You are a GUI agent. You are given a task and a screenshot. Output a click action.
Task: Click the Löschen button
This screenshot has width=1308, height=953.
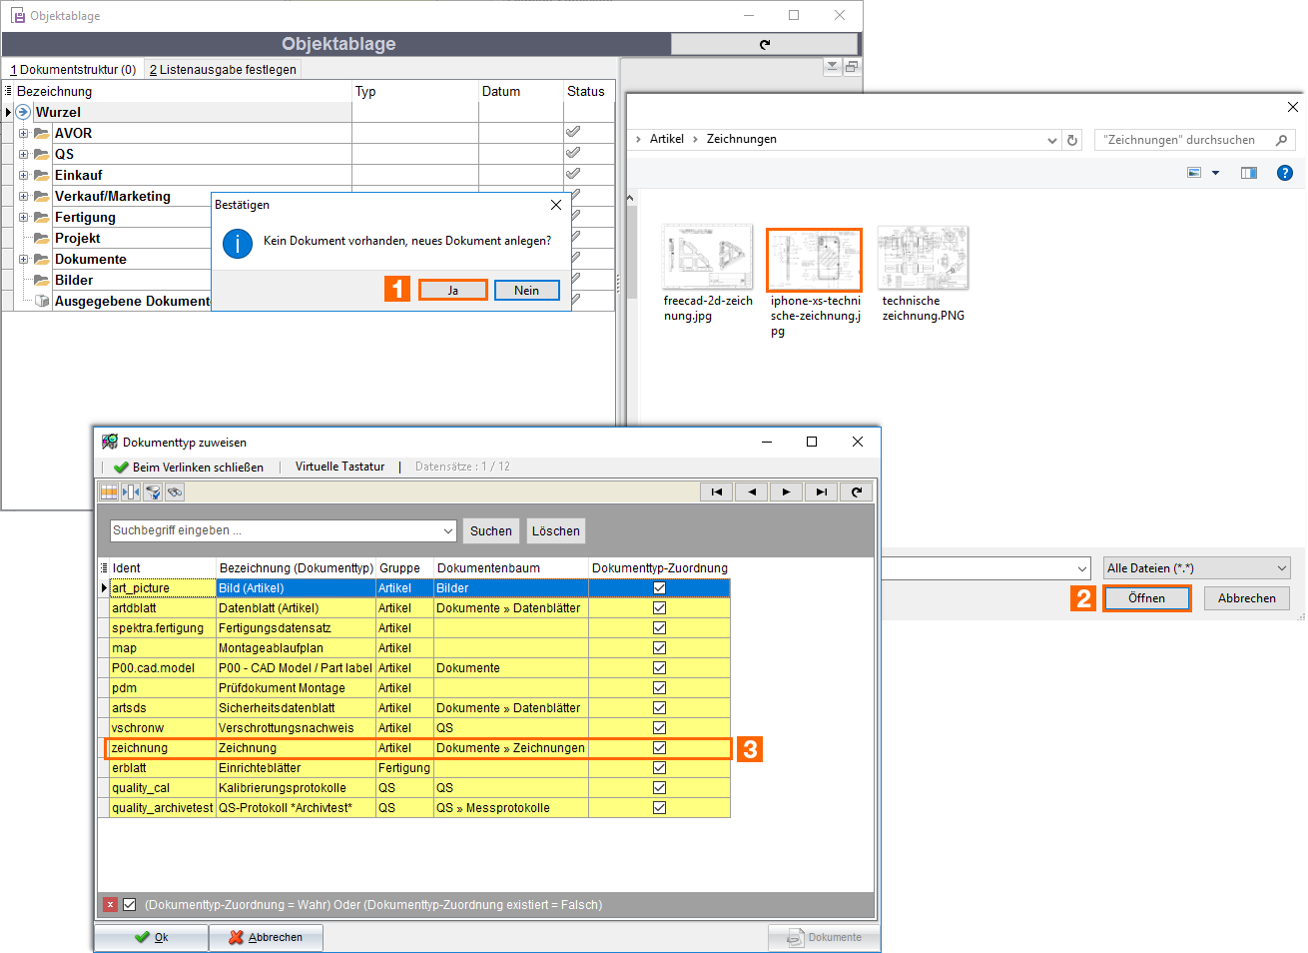pos(555,530)
